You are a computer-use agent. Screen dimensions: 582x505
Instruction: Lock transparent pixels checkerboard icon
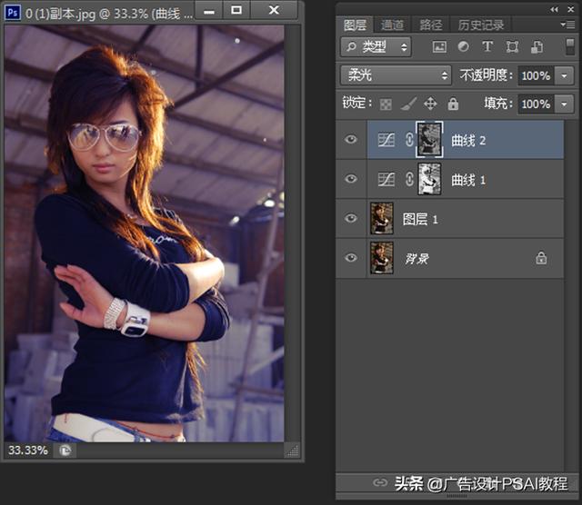[386, 104]
